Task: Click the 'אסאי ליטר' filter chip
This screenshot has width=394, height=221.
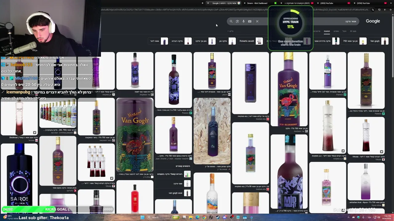Action: tap(159, 41)
